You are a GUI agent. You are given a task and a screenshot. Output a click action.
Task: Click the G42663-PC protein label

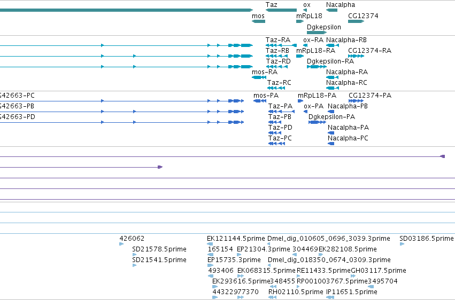pos(17,95)
